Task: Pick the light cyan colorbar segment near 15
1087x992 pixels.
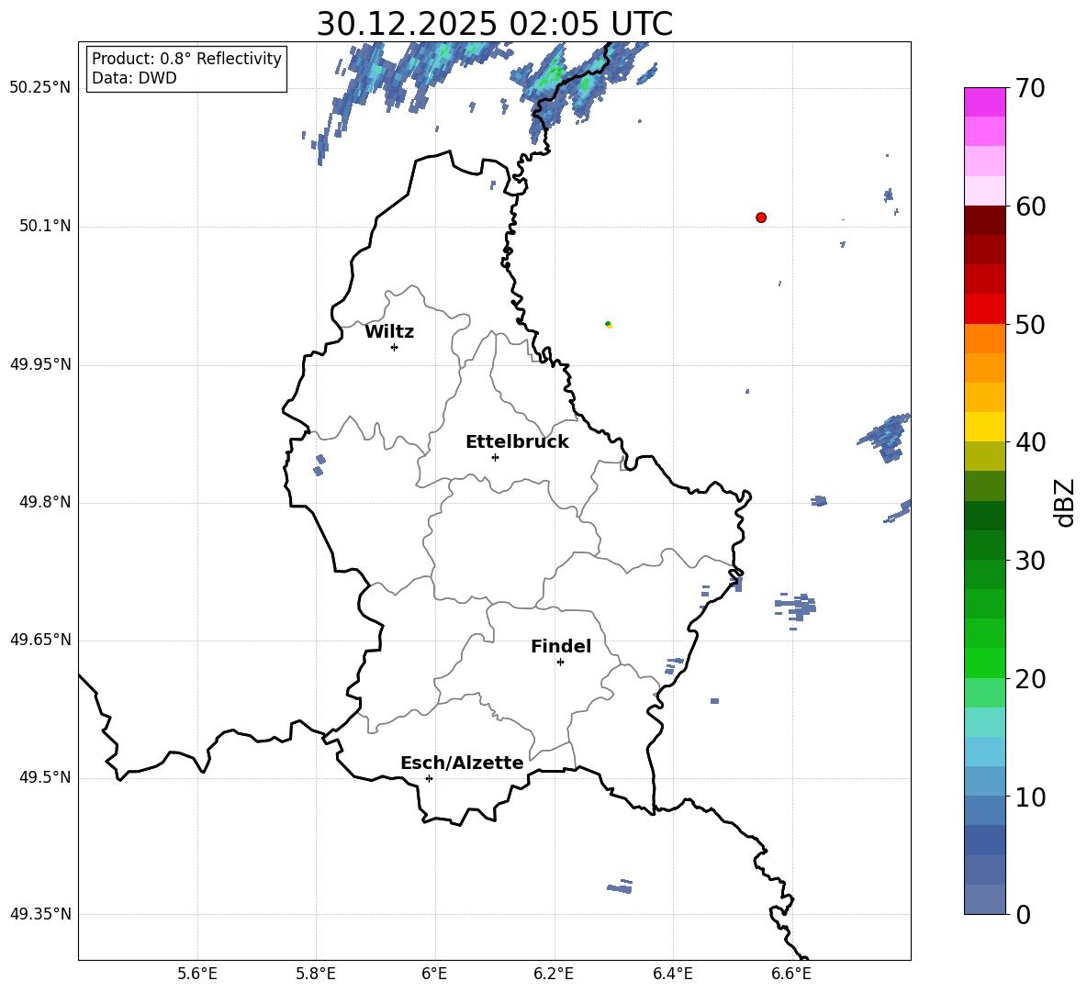Action: point(984,722)
